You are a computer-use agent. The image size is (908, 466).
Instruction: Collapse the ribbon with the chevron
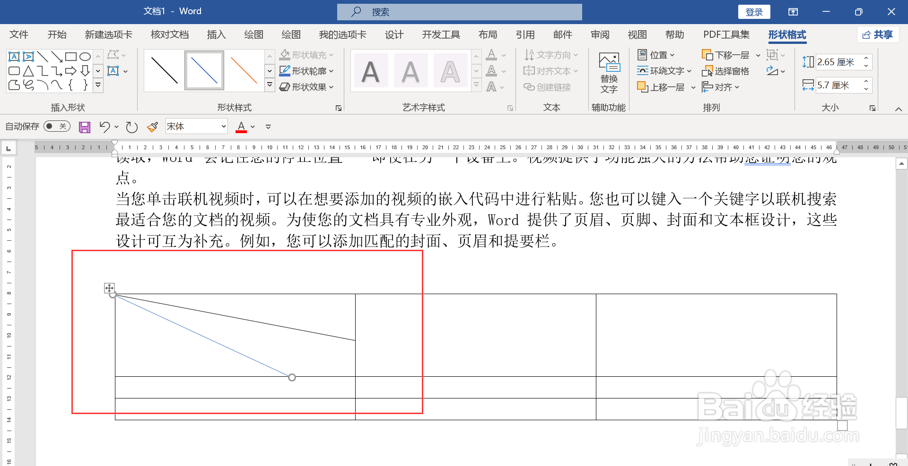point(899,109)
